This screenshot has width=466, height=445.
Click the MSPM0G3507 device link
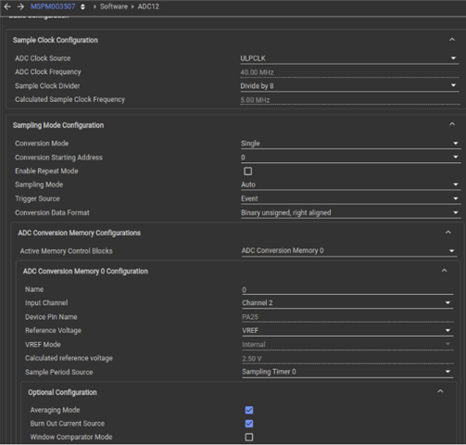pyautogui.click(x=53, y=6)
